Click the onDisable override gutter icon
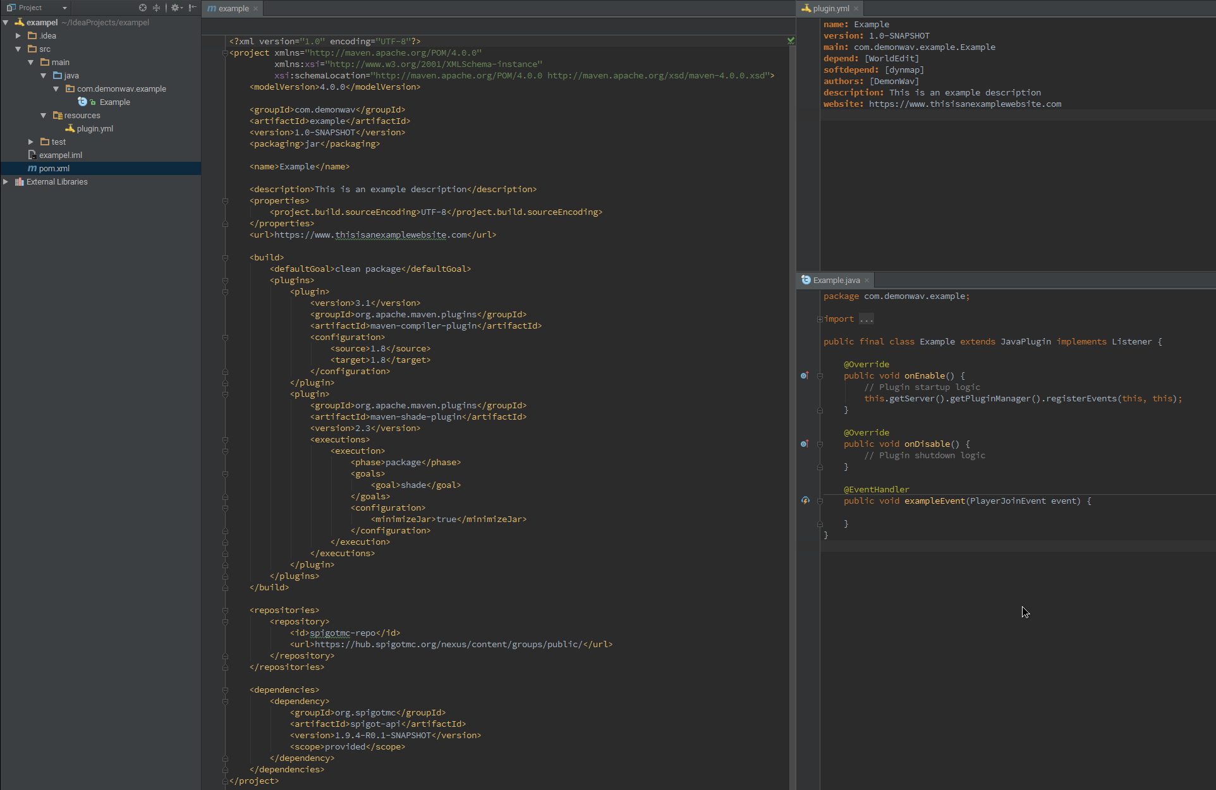 pos(805,444)
